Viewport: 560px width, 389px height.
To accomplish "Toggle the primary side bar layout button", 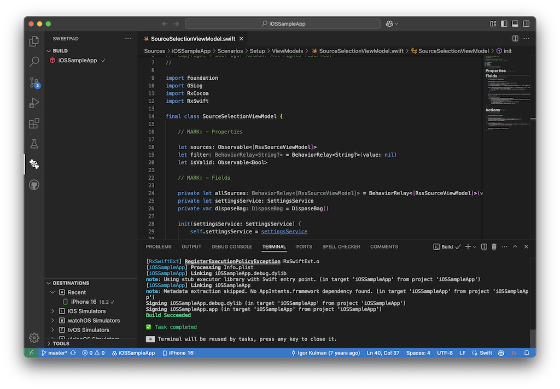I will click(x=504, y=24).
